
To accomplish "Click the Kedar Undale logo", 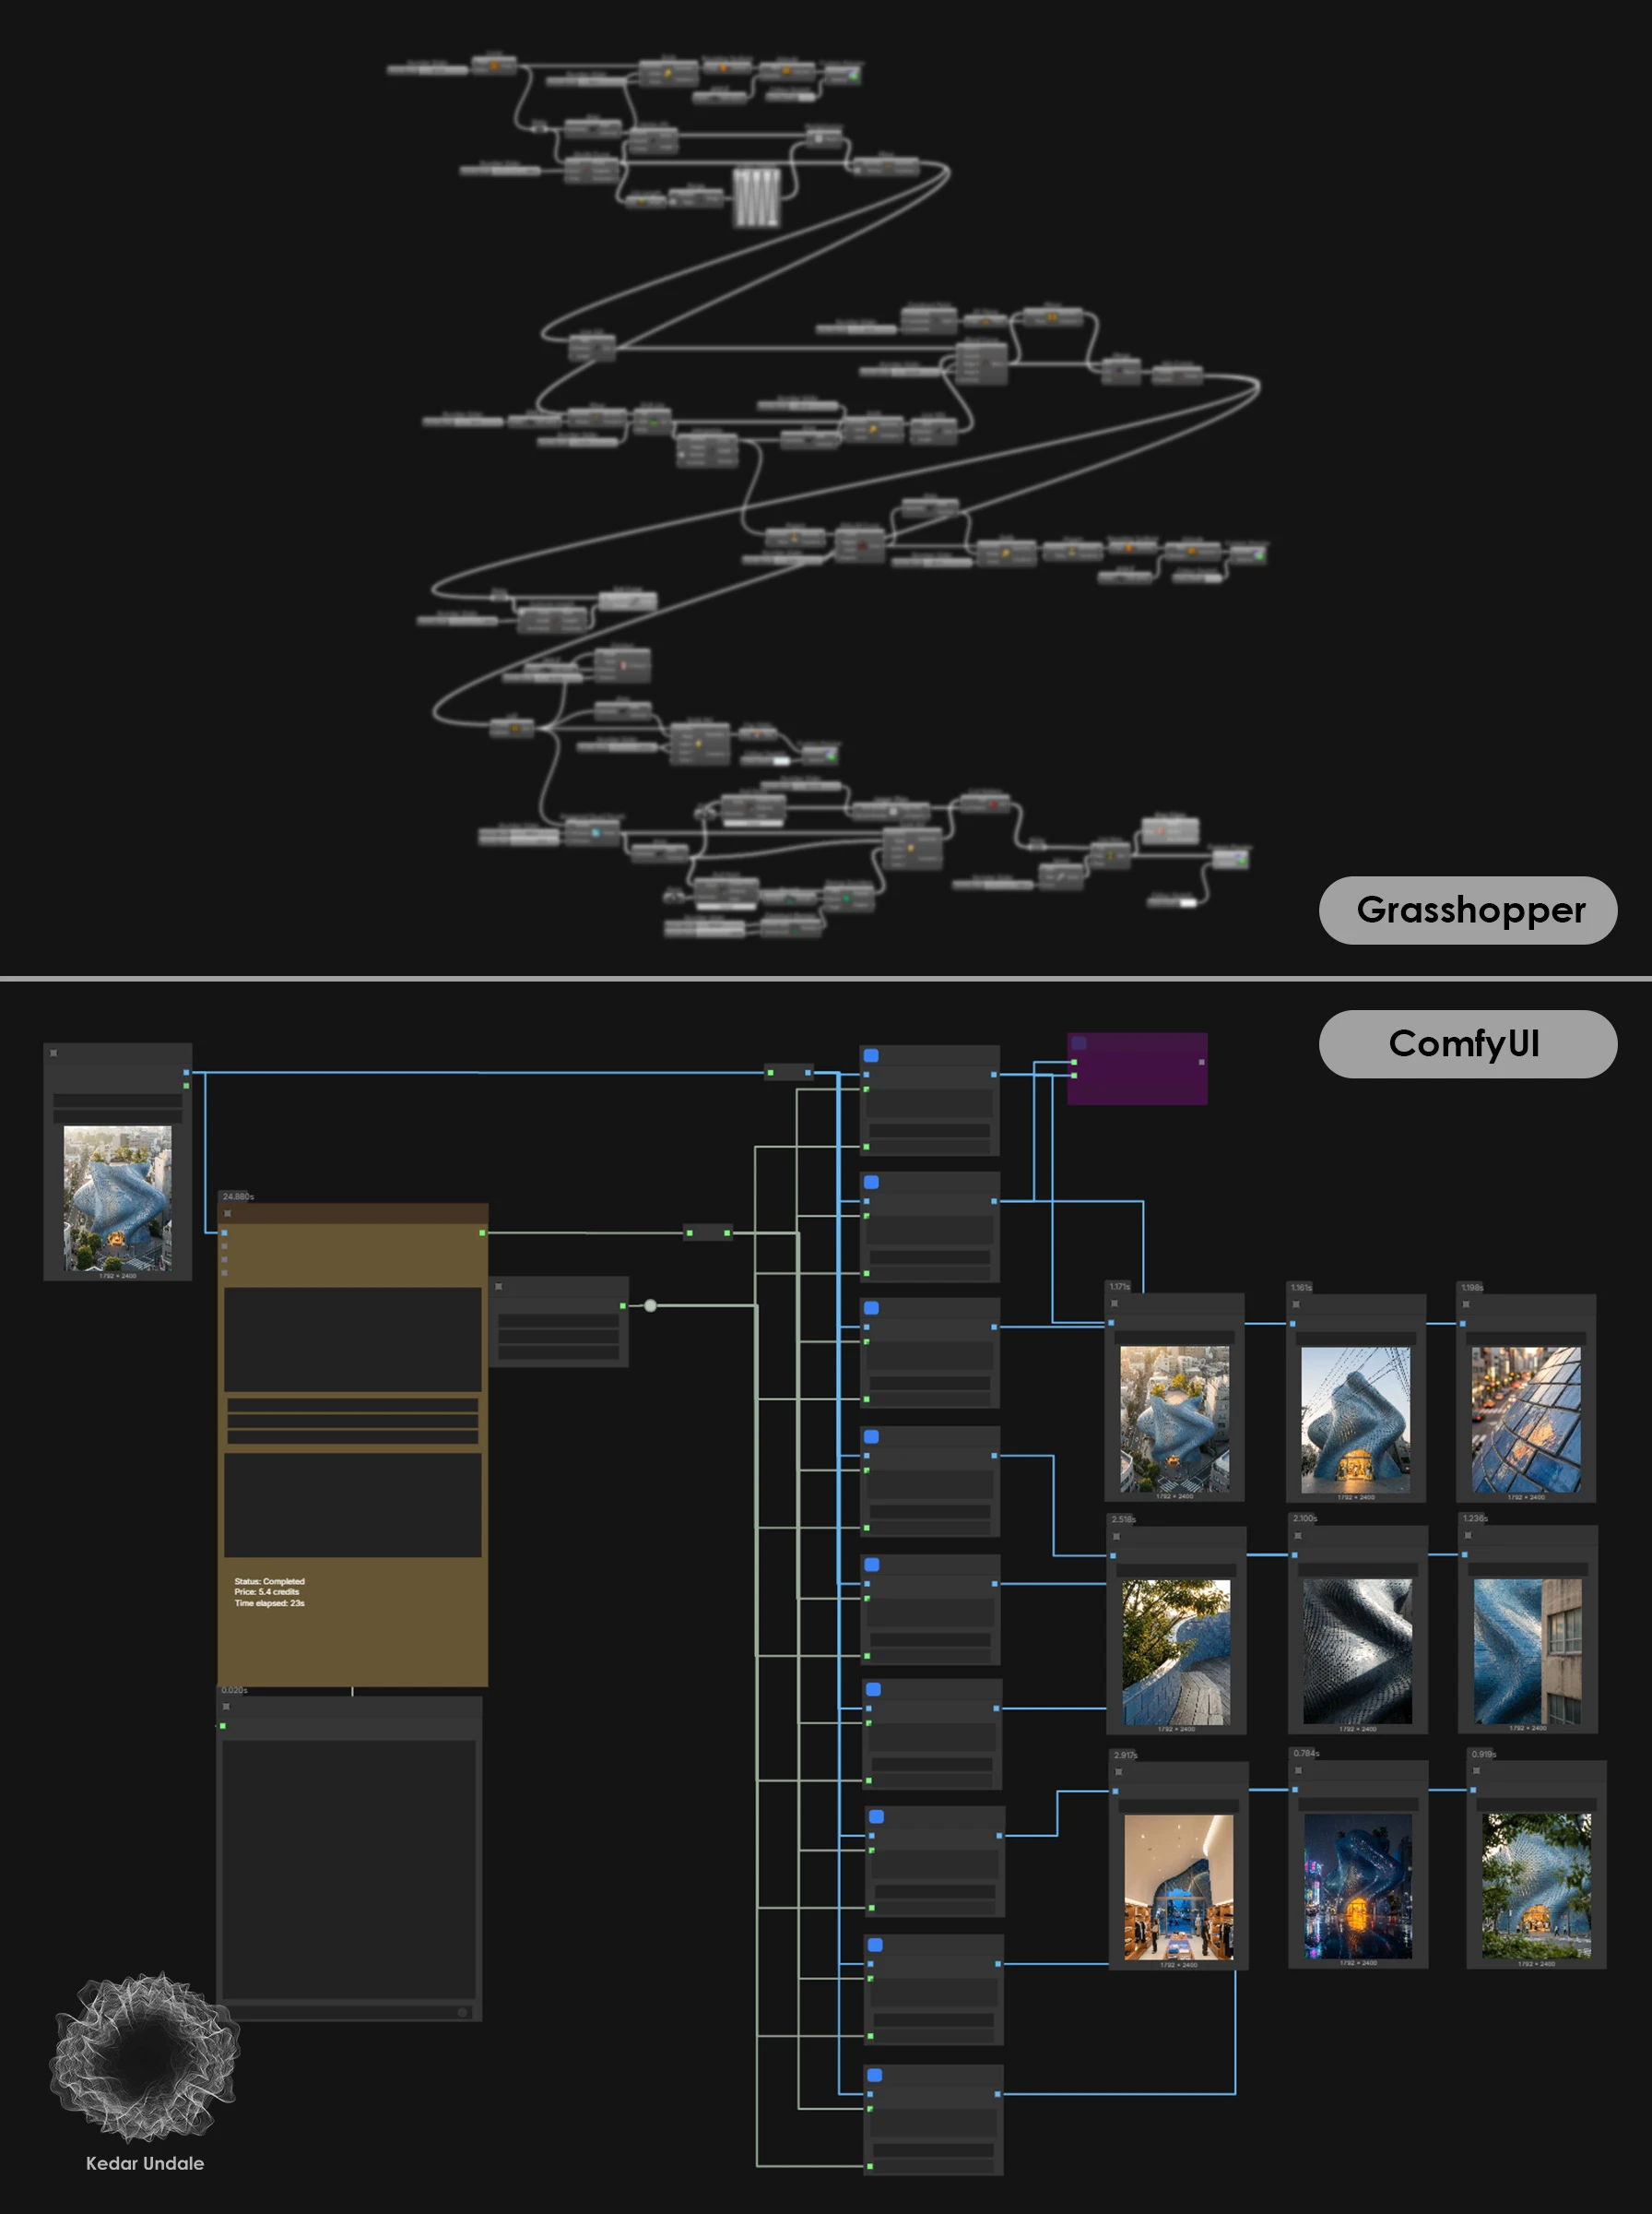I will click(x=145, y=2061).
